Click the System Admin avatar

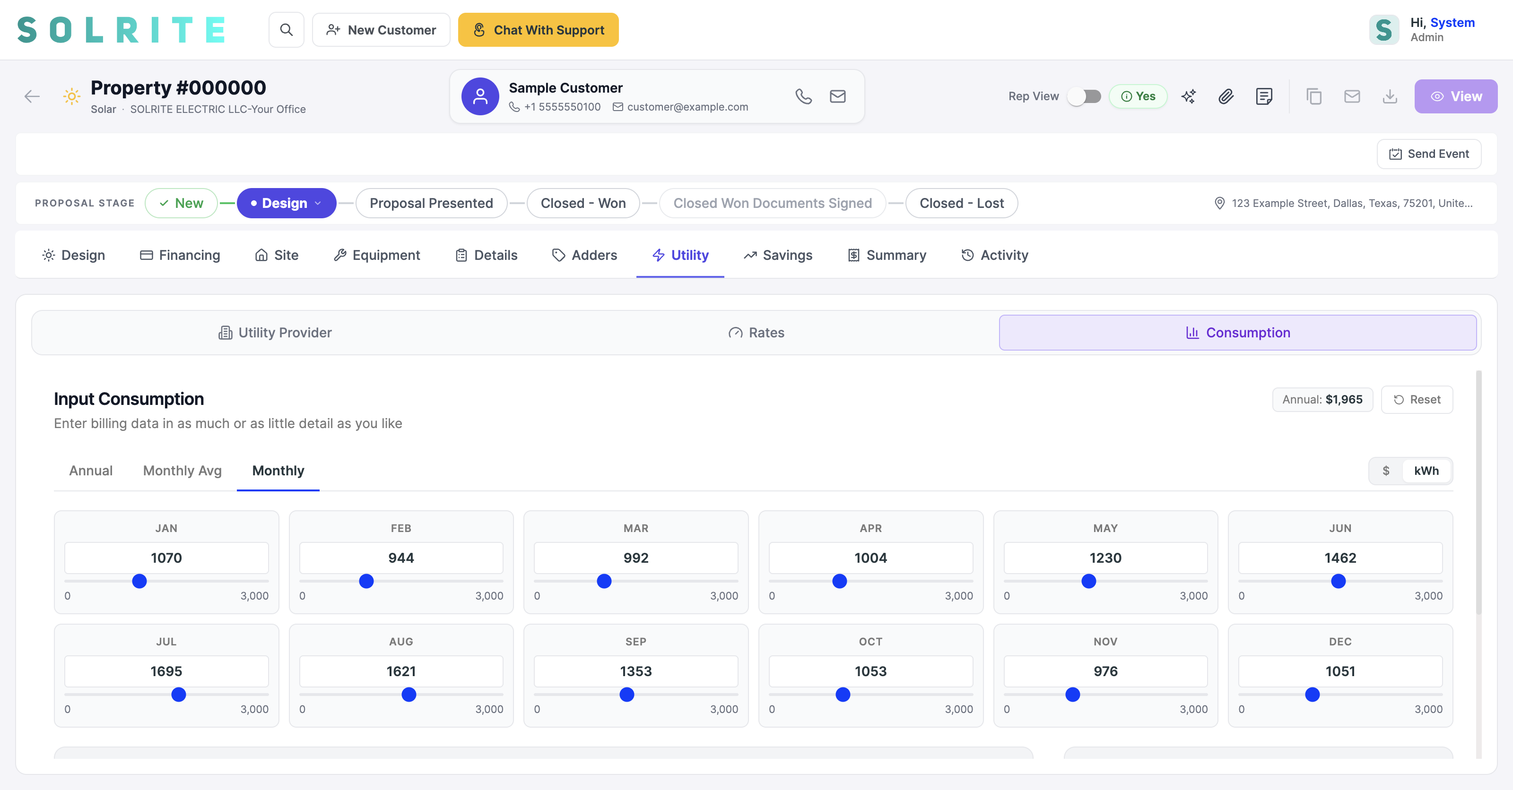point(1384,30)
